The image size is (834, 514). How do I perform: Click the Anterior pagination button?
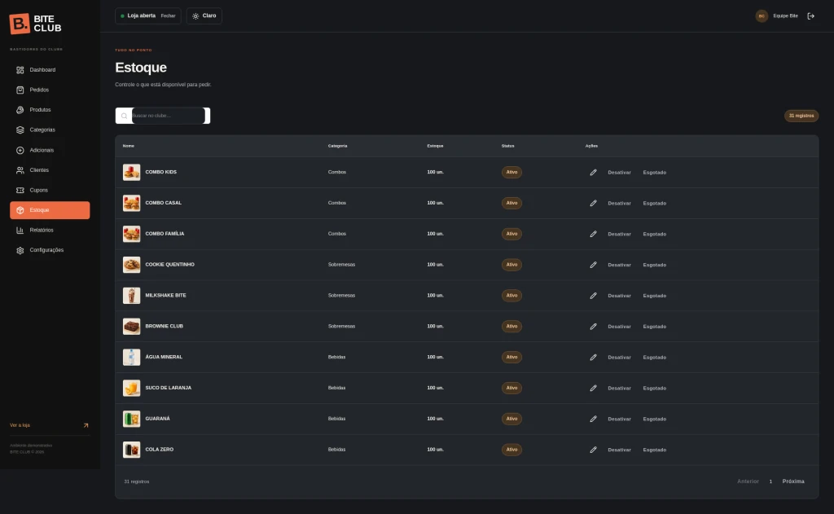[x=748, y=481]
